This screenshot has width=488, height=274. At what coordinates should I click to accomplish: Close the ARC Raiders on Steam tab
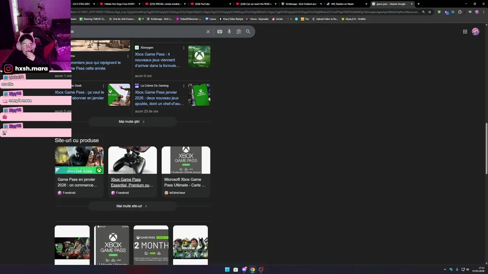tap(366, 4)
